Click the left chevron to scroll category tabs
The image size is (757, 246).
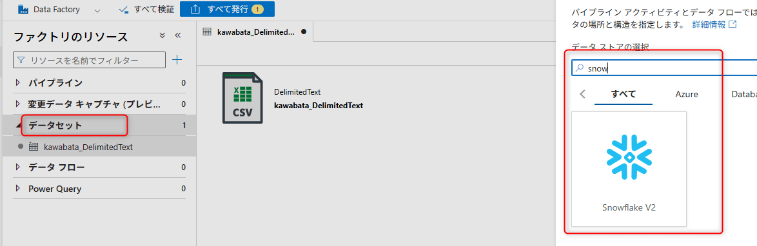coord(583,94)
